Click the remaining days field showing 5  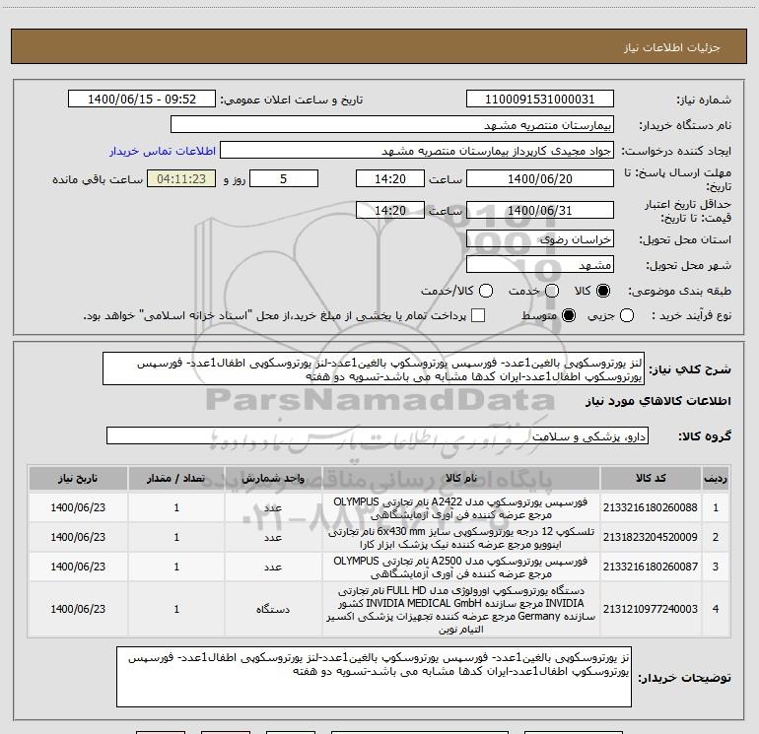click(284, 178)
